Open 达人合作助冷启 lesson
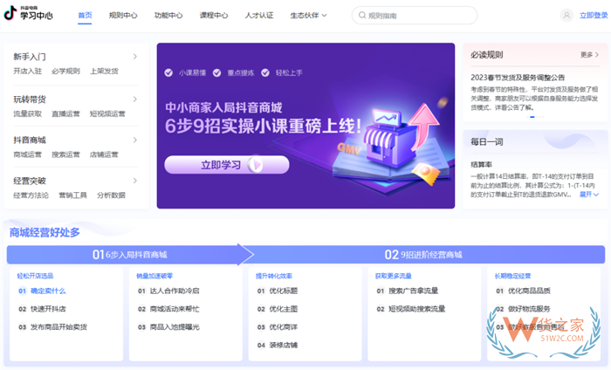611x370 pixels. coord(175,291)
